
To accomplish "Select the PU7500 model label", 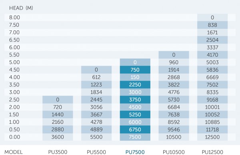I will (x=135, y=152).
